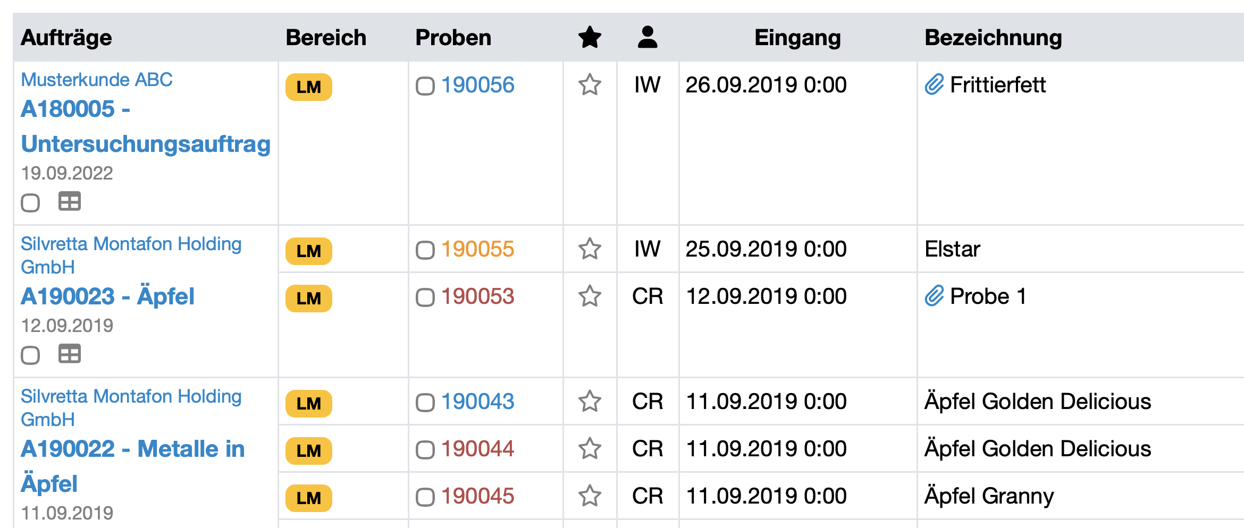Open sample number 190045
Screen dimensions: 1244x528
coord(477,496)
